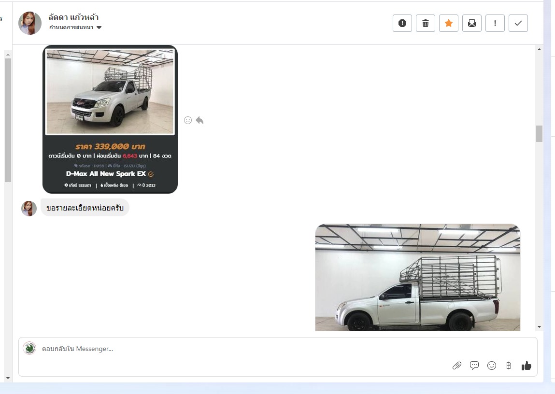Screen dimensions: 555x394
Task: Open sent side-view pickup truck photo
Action: point(418,278)
